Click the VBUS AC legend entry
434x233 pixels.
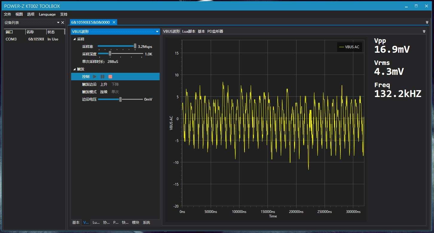[x=349, y=47]
